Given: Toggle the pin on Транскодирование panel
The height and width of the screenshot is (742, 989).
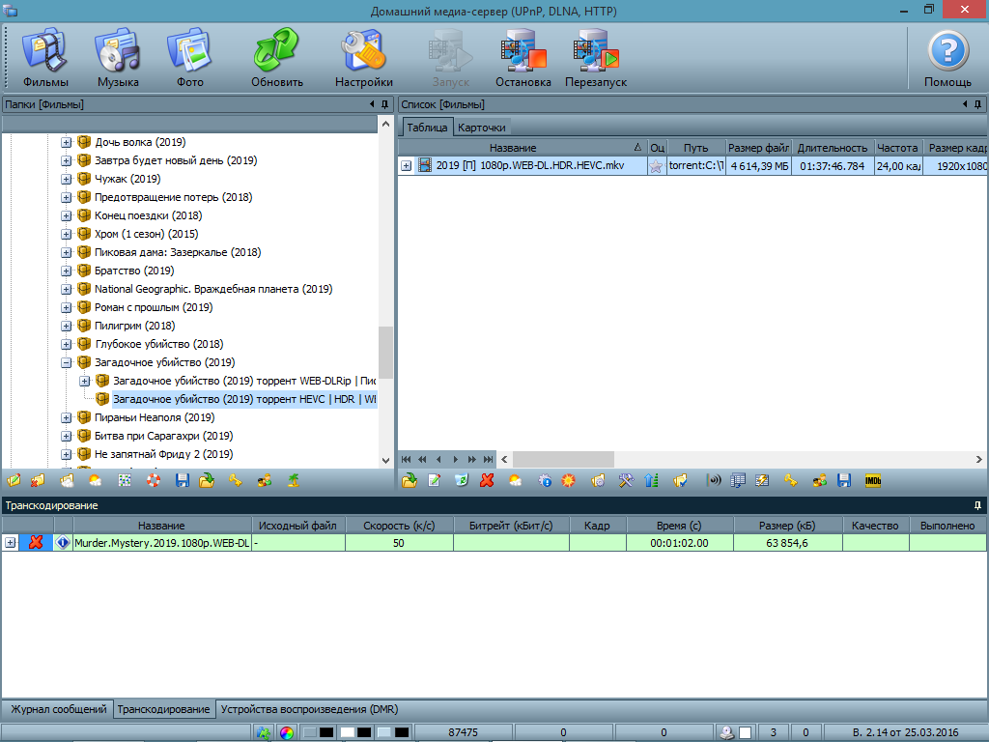Looking at the screenshot, I should (x=977, y=505).
